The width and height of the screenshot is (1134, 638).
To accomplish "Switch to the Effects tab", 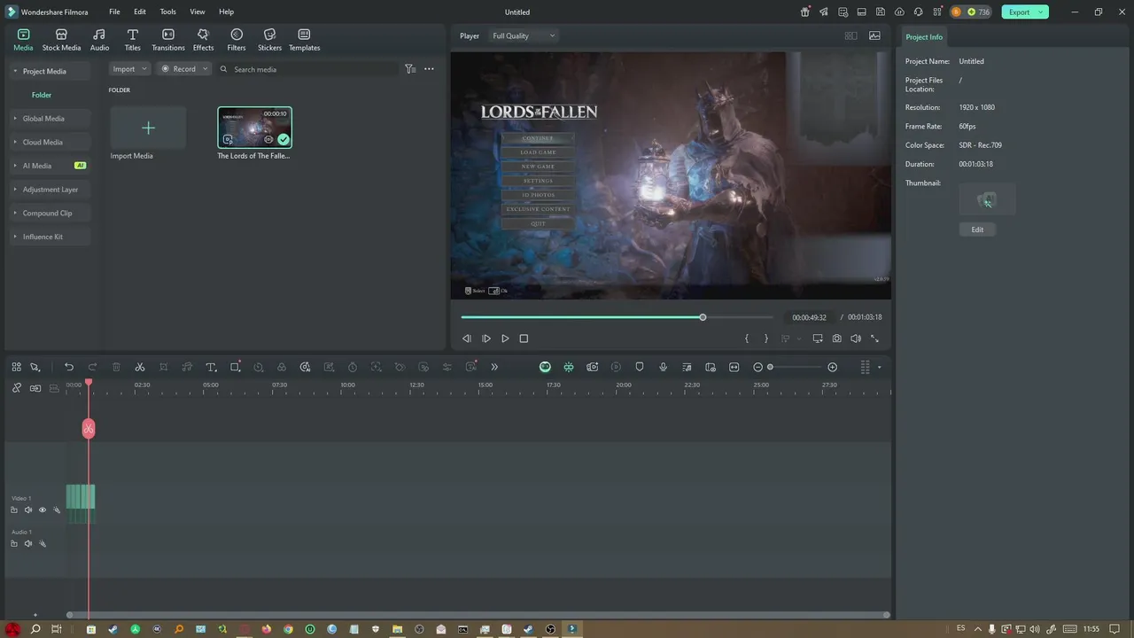I will (x=203, y=40).
